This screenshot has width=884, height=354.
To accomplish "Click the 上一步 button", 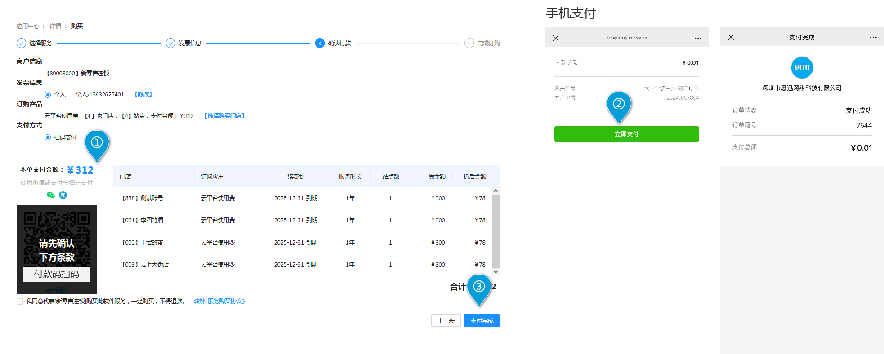I will click(446, 320).
